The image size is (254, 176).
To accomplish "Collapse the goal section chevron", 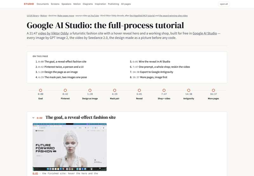I will (33, 118).
